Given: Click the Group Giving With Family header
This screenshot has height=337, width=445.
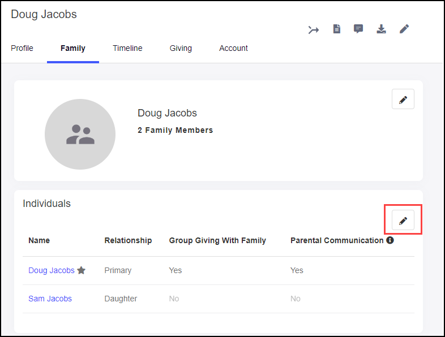Looking at the screenshot, I should click(x=217, y=240).
